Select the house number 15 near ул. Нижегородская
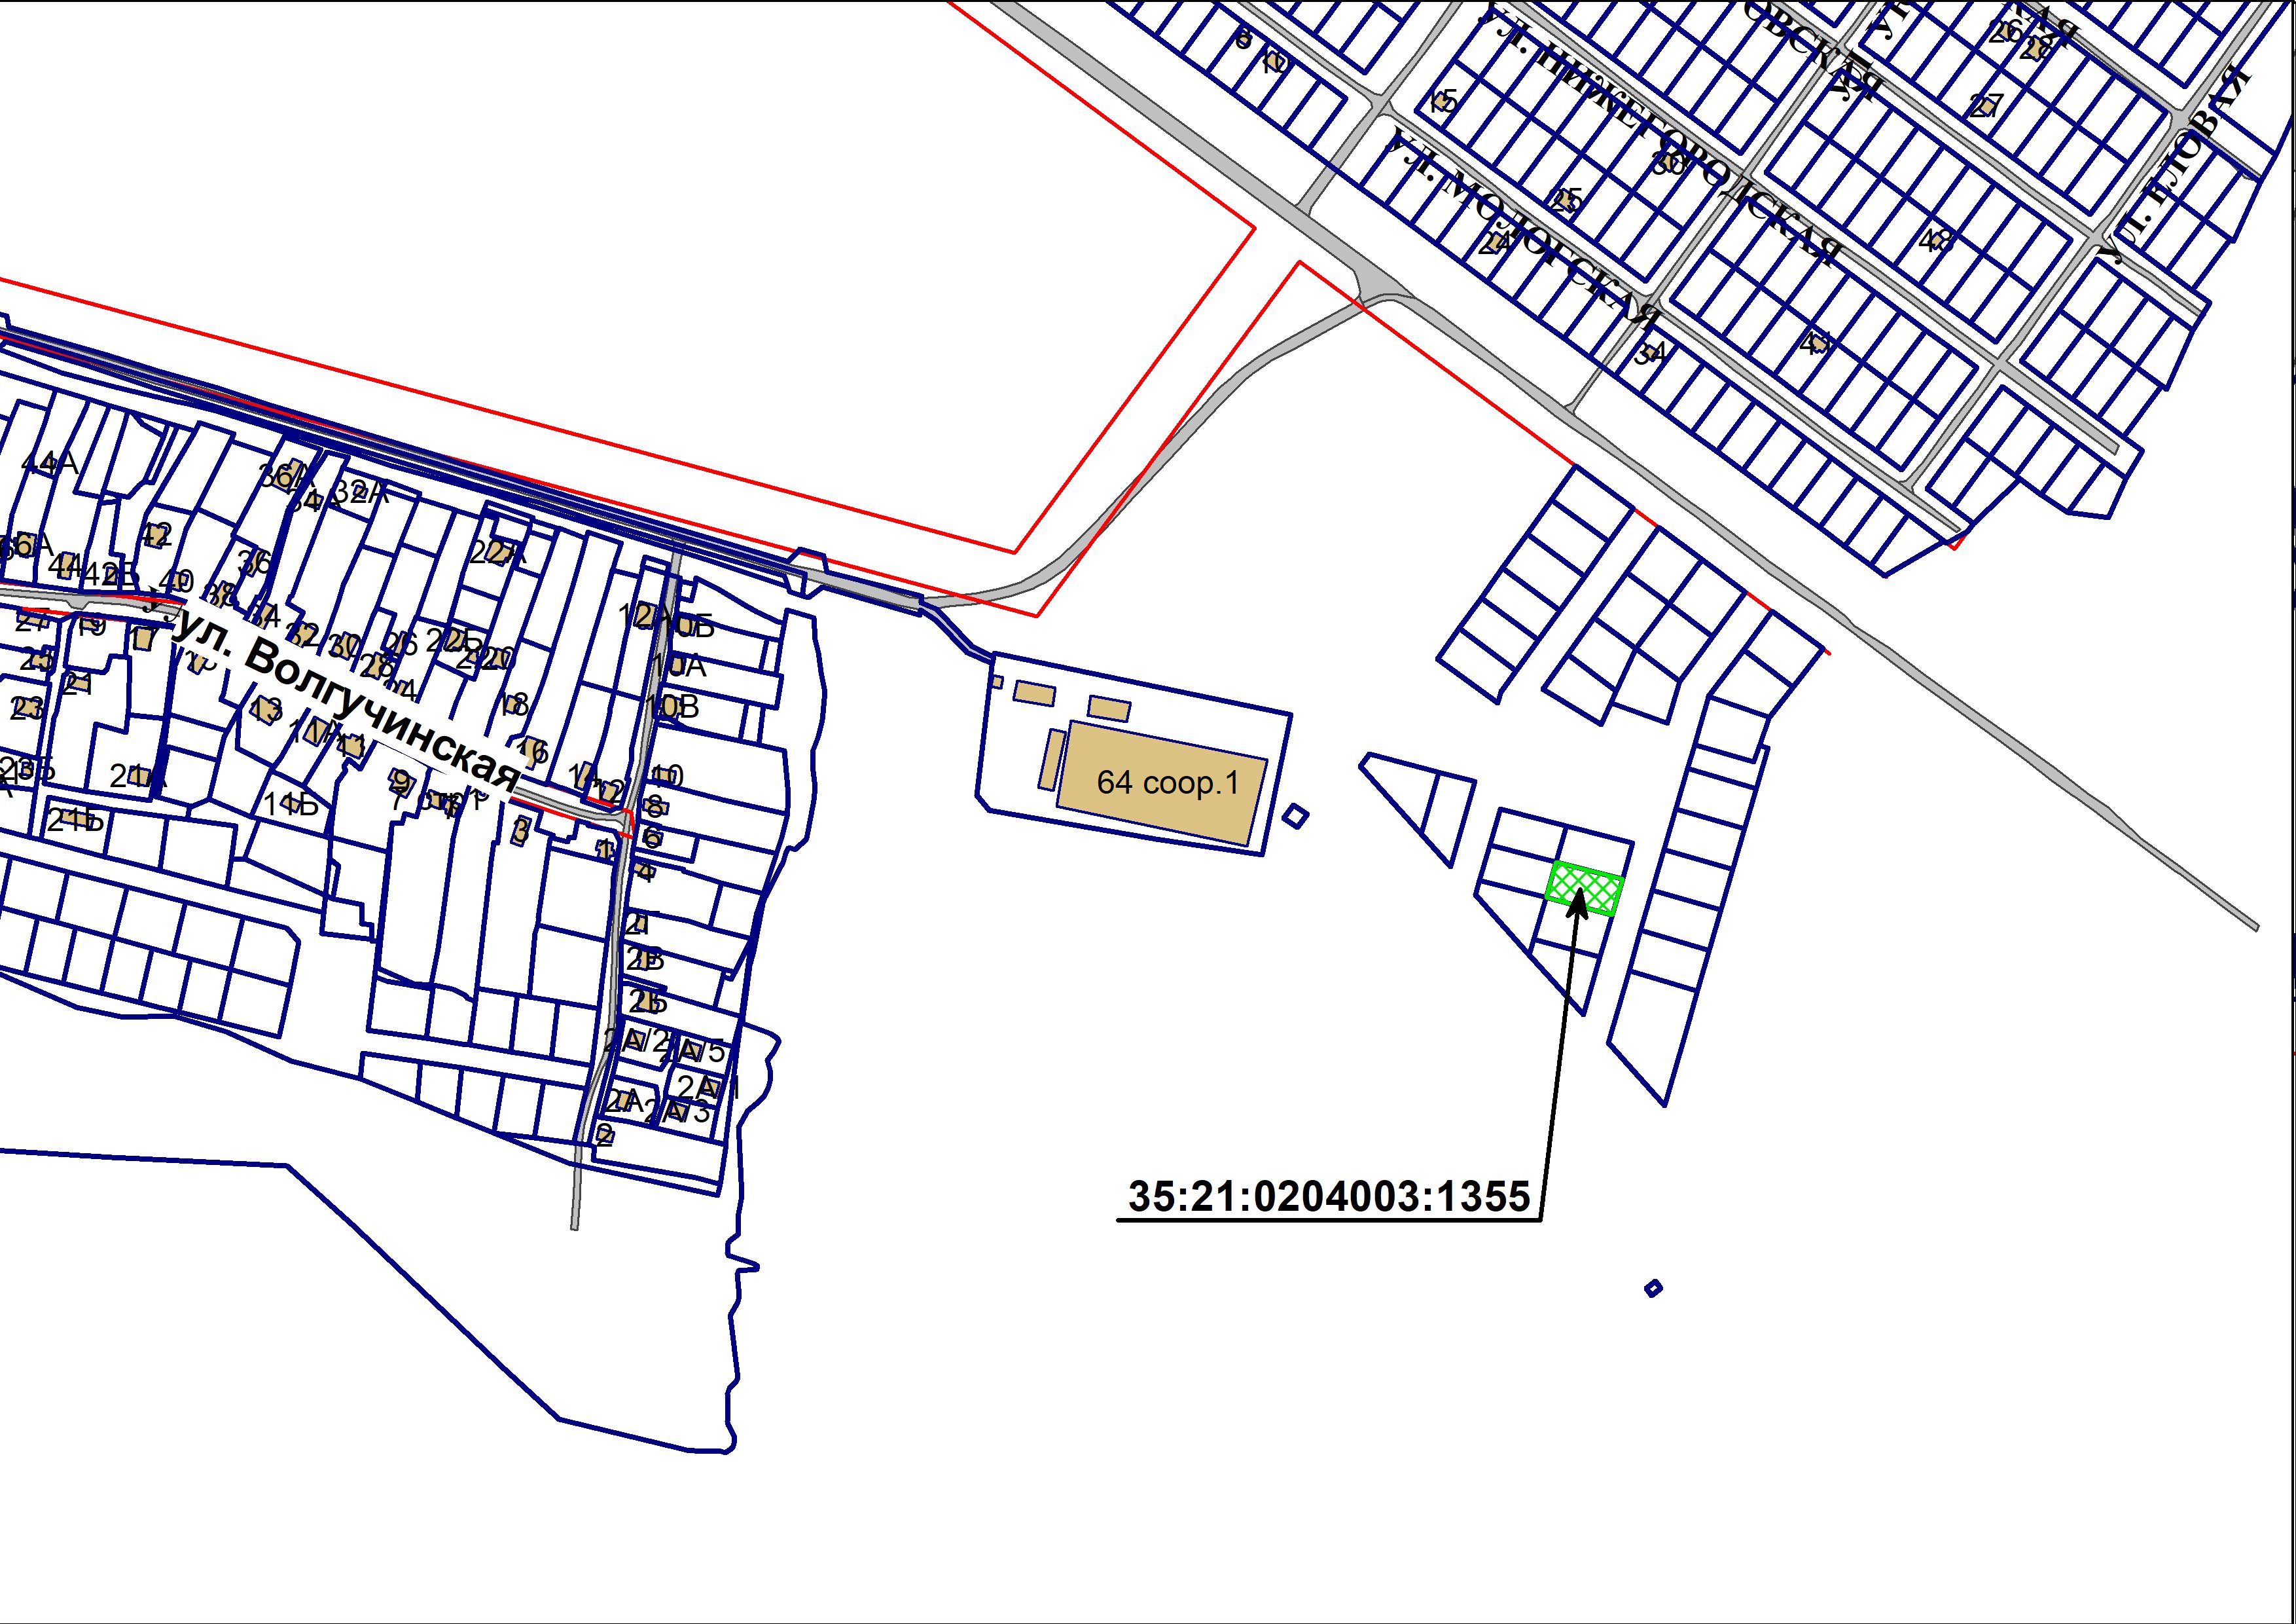The image size is (2296, 1624). [x=1443, y=101]
